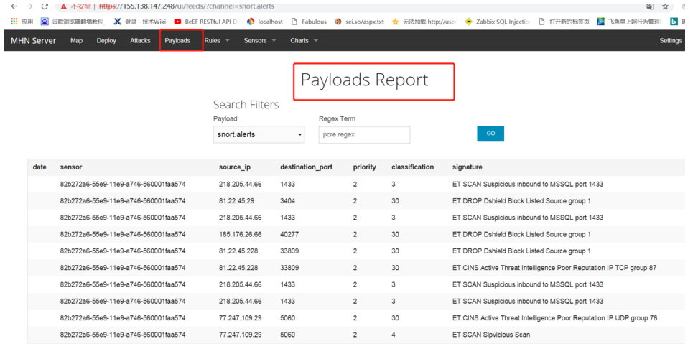Open the localhost bookmark

coord(265,22)
